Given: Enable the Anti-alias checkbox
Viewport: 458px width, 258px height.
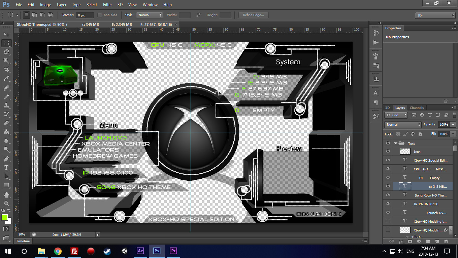Looking at the screenshot, I should 100,15.
